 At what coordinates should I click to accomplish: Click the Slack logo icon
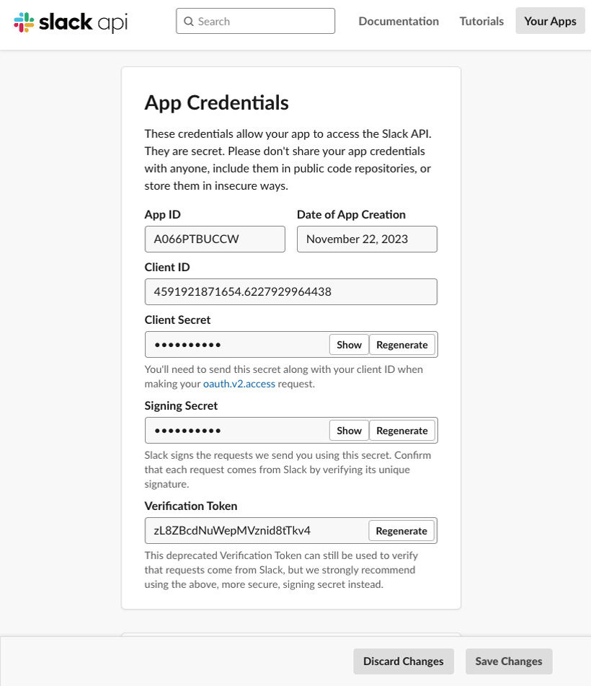pyautogui.click(x=24, y=22)
